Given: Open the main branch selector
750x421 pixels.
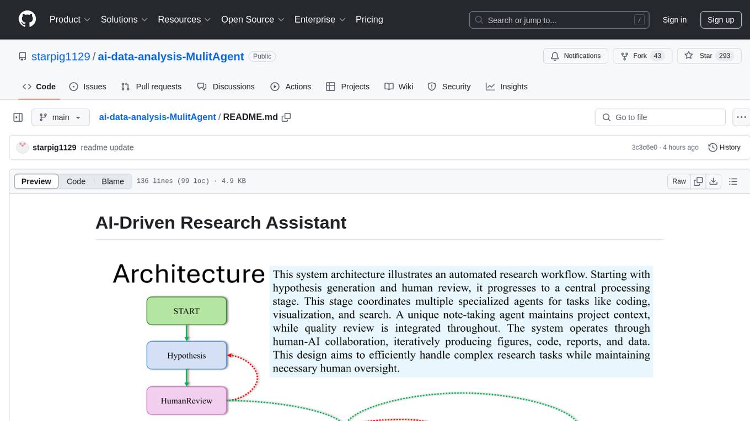Looking at the screenshot, I should pos(60,117).
